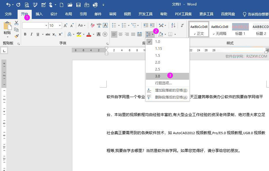Click the Underline icon
Screen dimensions: 269x171
tap(38, 34)
